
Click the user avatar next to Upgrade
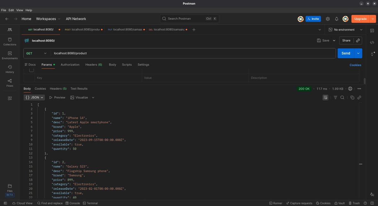click(x=346, y=19)
